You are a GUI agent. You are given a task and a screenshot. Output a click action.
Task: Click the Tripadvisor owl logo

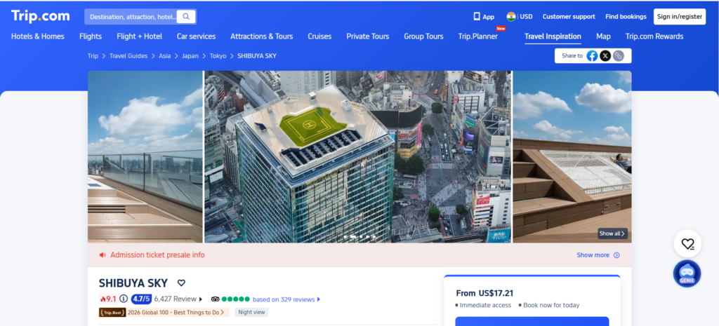tap(215, 299)
